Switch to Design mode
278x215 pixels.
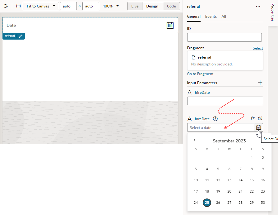(152, 6)
